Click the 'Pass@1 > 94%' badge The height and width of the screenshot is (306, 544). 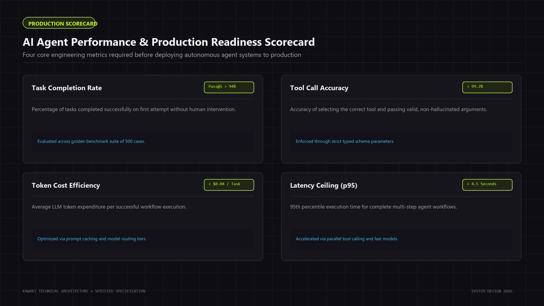229,87
